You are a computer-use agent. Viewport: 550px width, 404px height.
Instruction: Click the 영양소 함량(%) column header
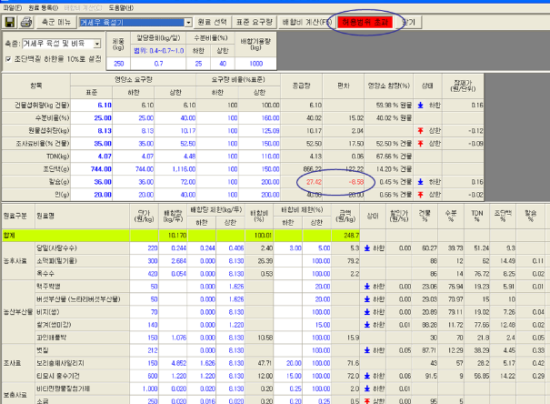pos(389,86)
